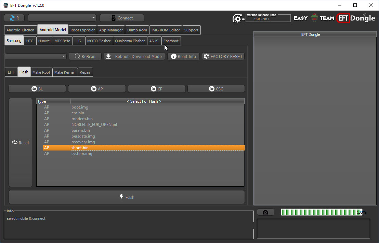Click the large Flash button
Screen dimensions: 379x243
click(127, 197)
